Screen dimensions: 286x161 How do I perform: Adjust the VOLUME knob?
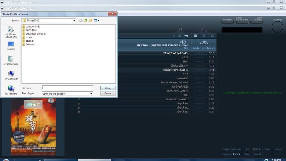[277, 27]
